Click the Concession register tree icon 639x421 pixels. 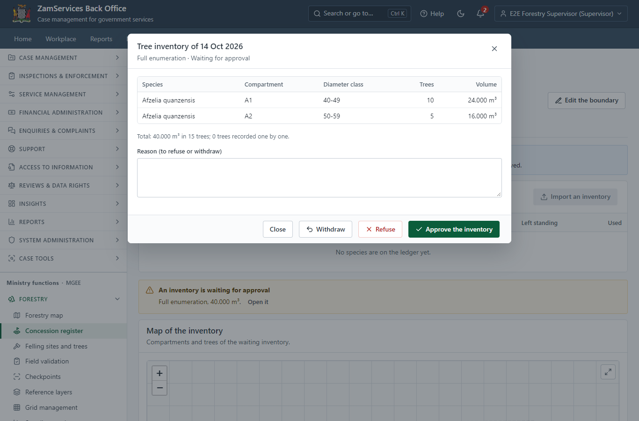click(17, 331)
